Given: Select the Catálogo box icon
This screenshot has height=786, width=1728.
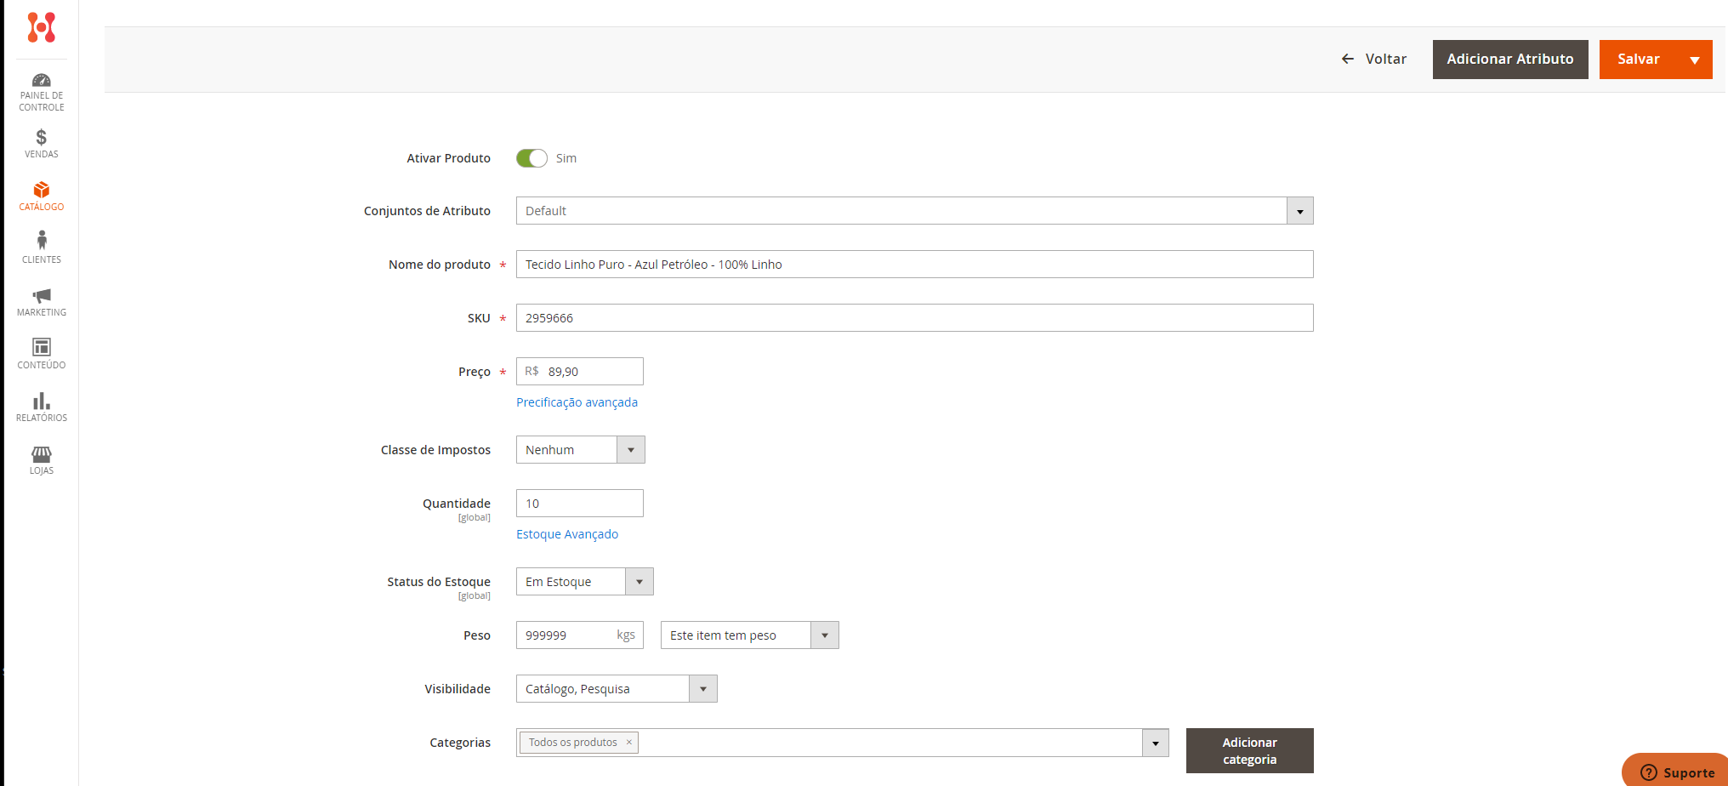Looking at the screenshot, I should pos(41,190).
